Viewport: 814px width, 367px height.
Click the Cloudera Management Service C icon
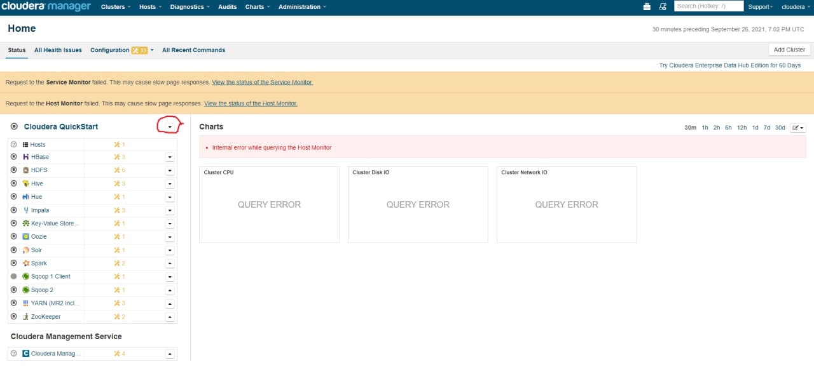[x=26, y=354]
